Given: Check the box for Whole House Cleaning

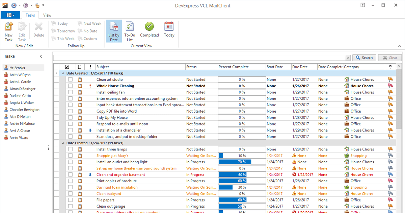Looking at the screenshot, I should pos(70,86).
